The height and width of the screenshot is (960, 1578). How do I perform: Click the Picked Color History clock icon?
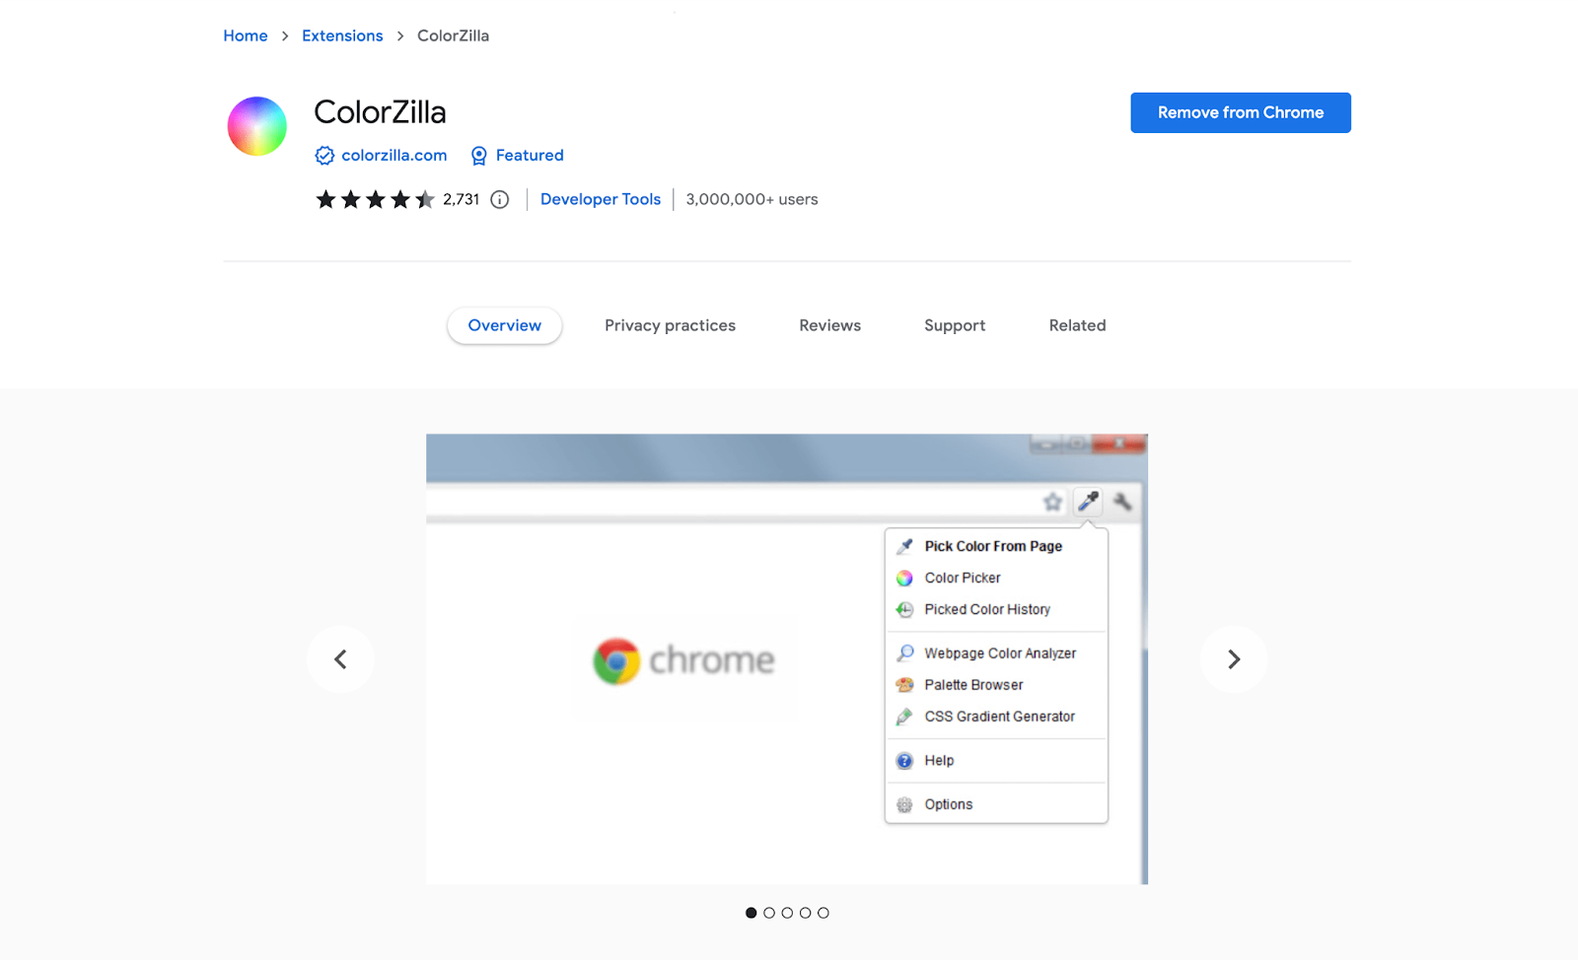point(904,610)
